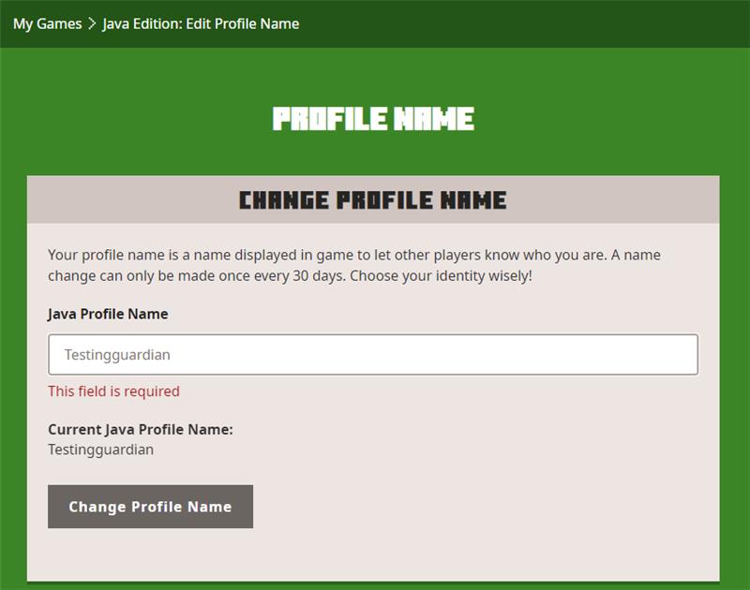Click the PROFILE NAME page heading
The width and height of the screenshot is (750, 590).
pyautogui.click(x=373, y=118)
